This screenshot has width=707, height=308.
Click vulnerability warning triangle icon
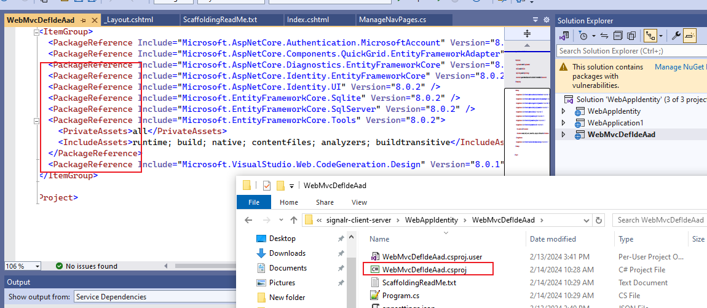(x=563, y=67)
